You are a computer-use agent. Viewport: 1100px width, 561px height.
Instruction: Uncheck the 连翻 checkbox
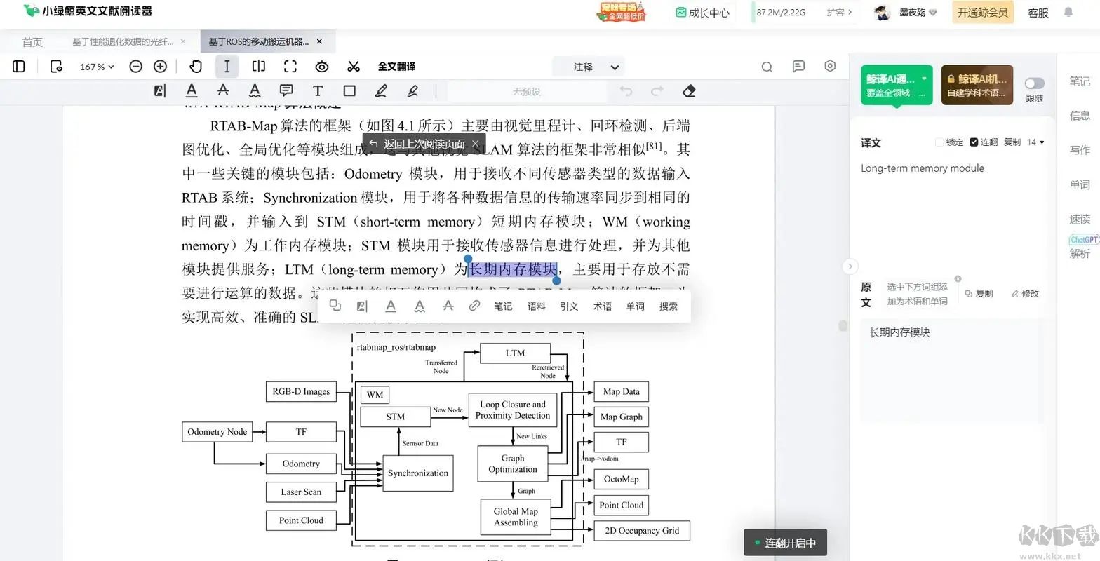[974, 142]
